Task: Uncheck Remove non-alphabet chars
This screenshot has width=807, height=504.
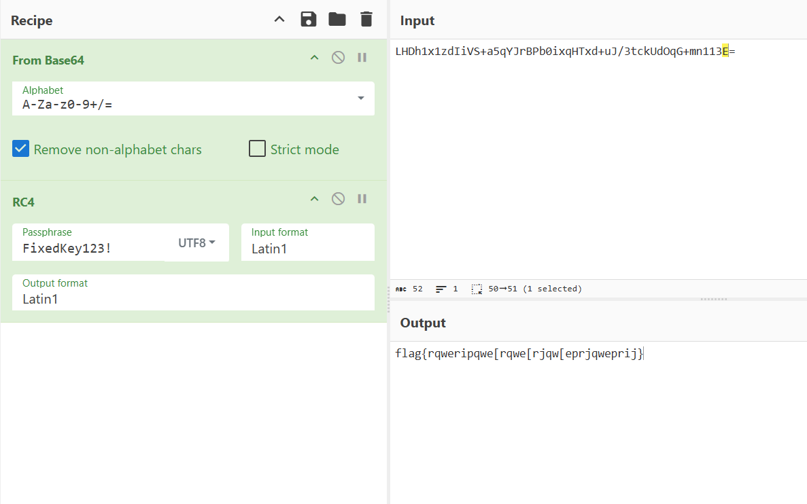Action: click(x=20, y=149)
